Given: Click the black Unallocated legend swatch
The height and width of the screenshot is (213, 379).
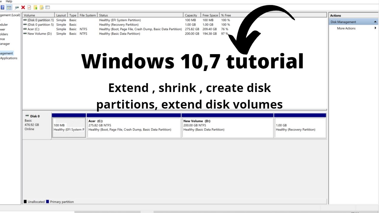Looking at the screenshot, I should pos(25,202).
